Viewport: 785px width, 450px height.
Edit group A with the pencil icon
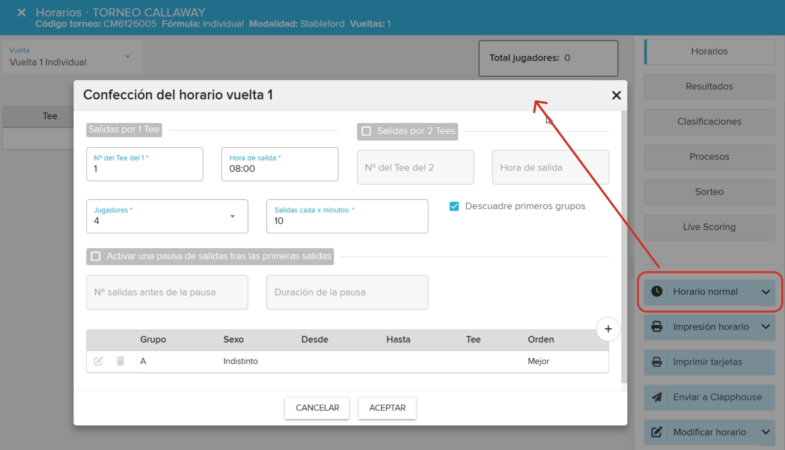[98, 361]
